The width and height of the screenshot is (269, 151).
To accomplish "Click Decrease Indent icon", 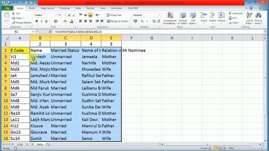I will (97, 21).
